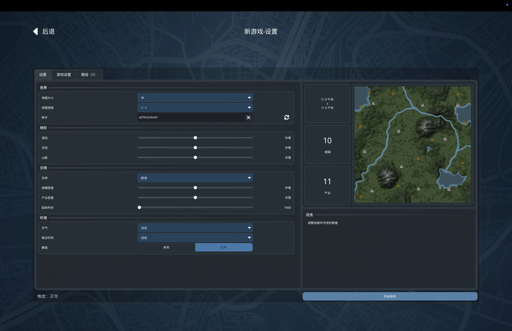Switch to the 设置 tab
Screen dimensions: 512x331
point(43,75)
